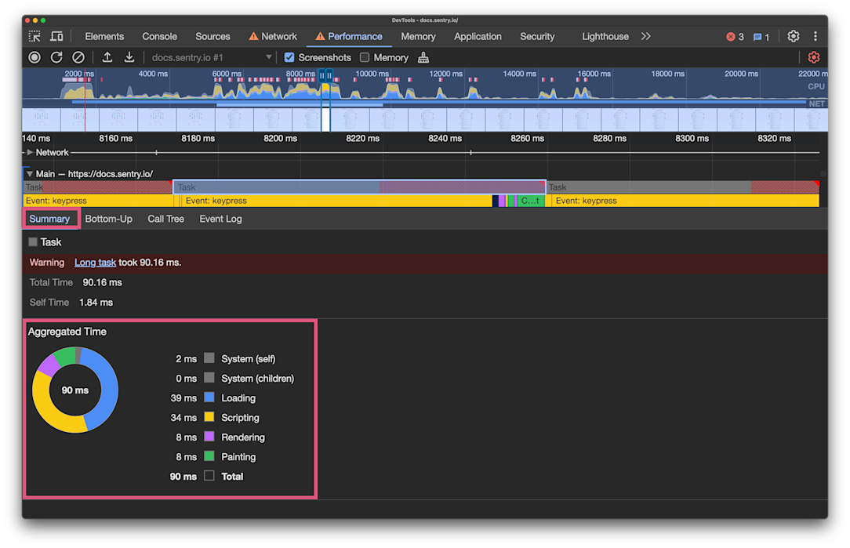850x548 pixels.
Task: Open the issues badge showing 1
Action: point(761,37)
